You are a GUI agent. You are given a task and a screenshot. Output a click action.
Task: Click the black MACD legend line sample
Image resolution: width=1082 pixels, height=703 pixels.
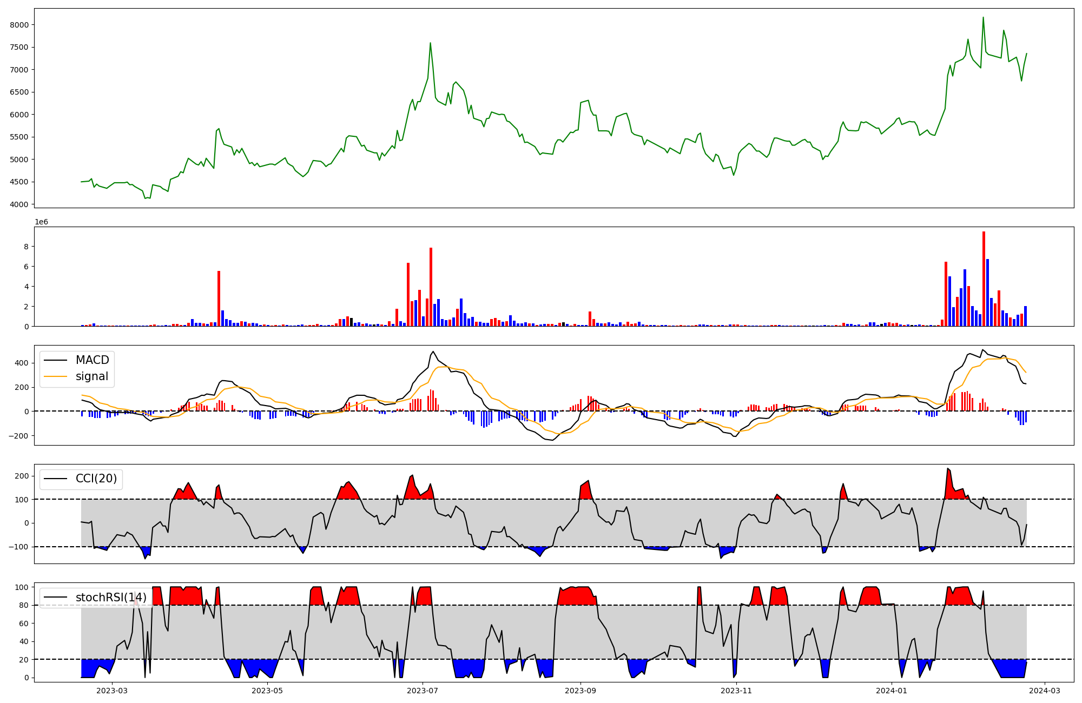(x=55, y=360)
